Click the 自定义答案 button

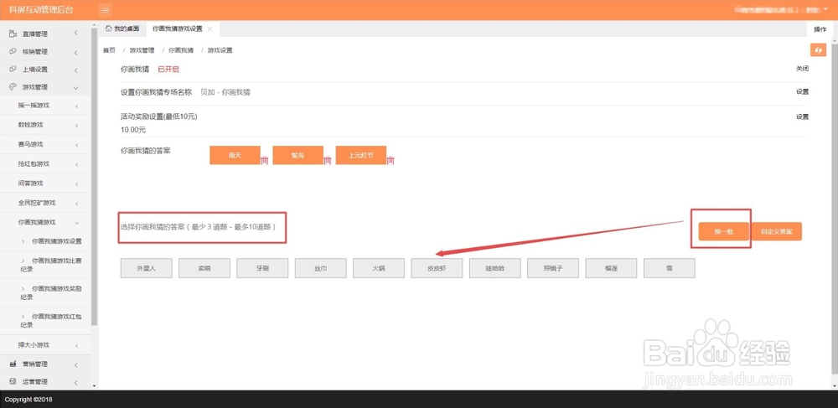tap(777, 232)
